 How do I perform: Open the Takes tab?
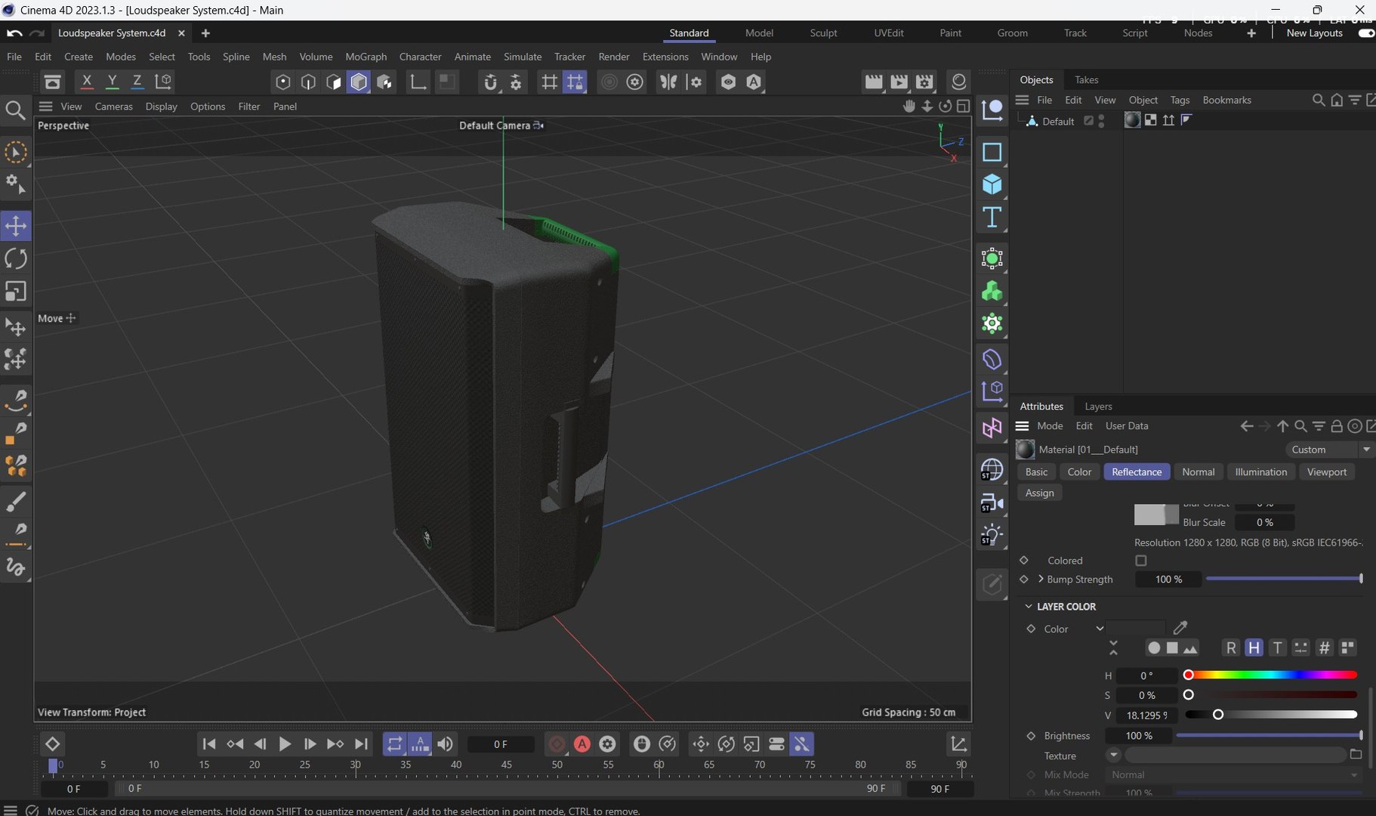coord(1086,79)
